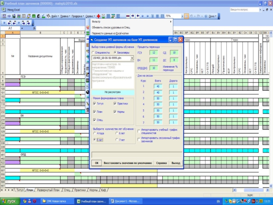This screenshot has width=273, height=205.
Task: Enable import of specialists' study schedule
Action: 138,131
